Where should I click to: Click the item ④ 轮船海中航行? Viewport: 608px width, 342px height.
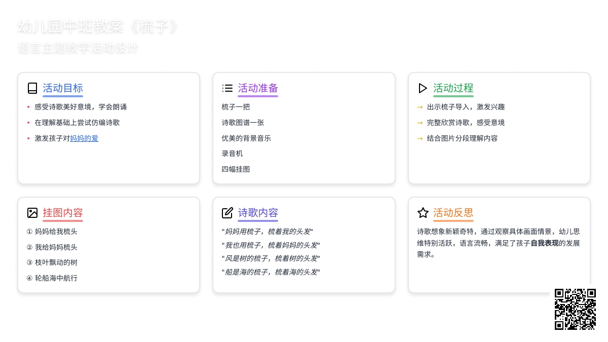pyautogui.click(x=52, y=278)
